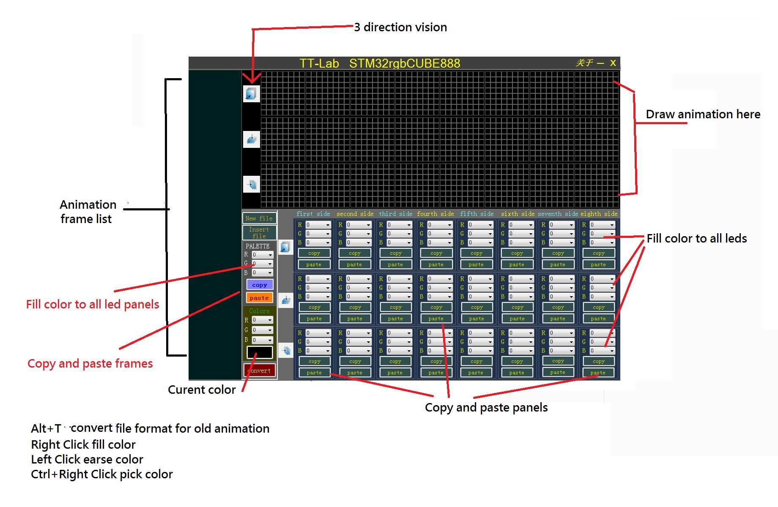Click the 'third side' column label
Viewport: 778px width, 507px height.
click(x=395, y=214)
